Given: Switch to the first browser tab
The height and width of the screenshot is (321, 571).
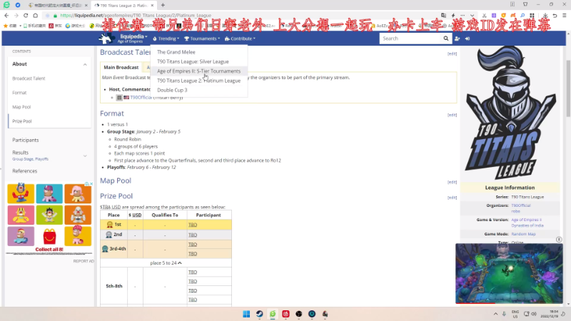Looking at the screenshot, I should click(59, 6).
